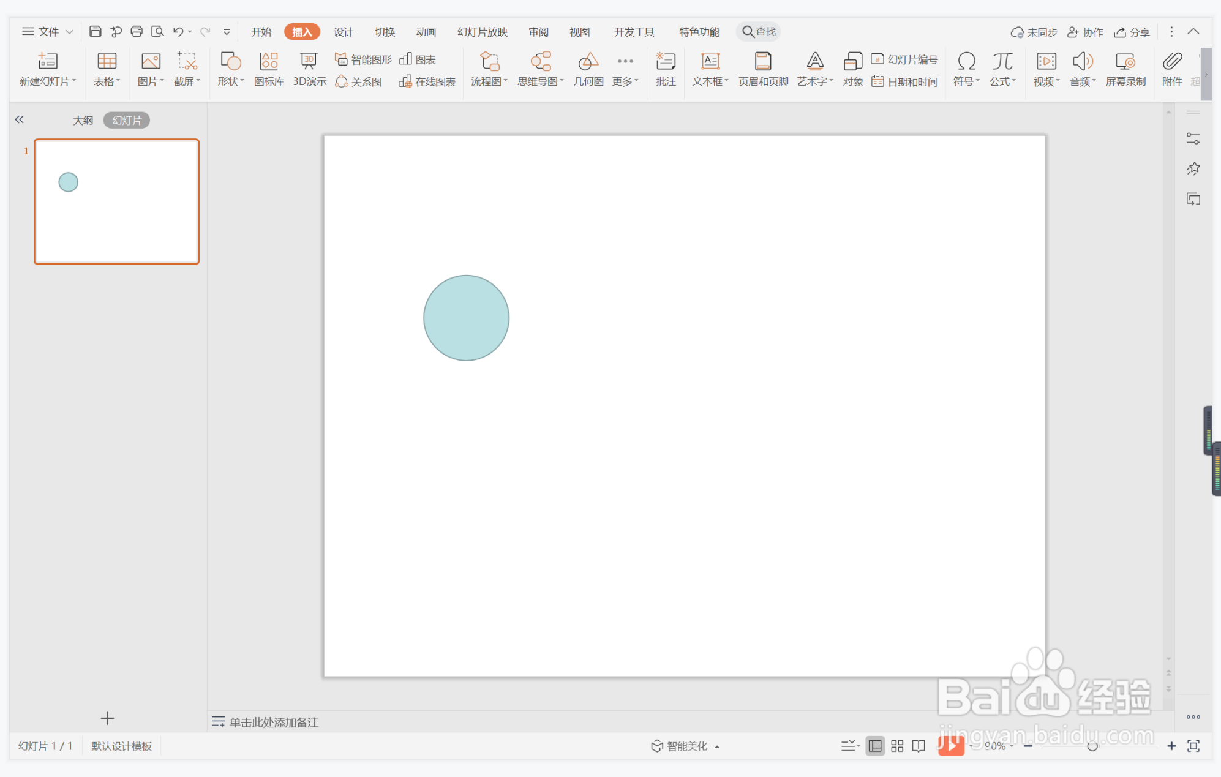Click the 几何图 geometry icon

click(588, 69)
